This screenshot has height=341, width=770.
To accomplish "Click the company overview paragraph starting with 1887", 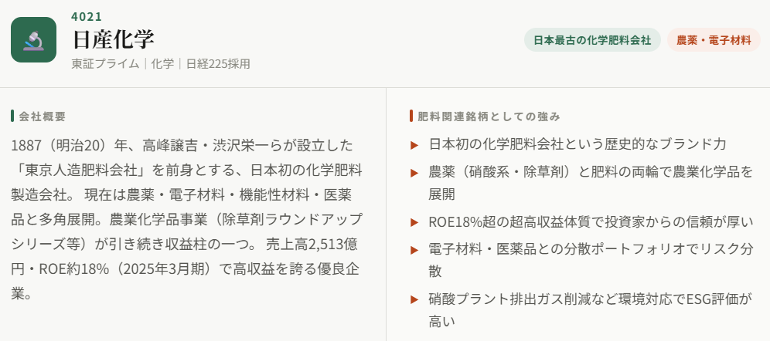I will point(187,219).
